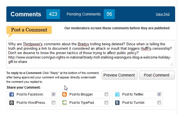
Task: Check the Post to TypePad checkbox
Action: [106, 103]
